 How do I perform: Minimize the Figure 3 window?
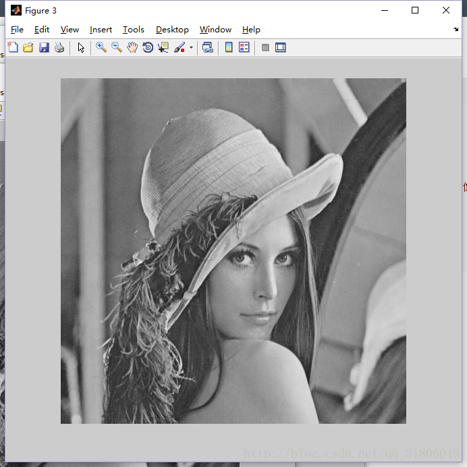(385, 10)
